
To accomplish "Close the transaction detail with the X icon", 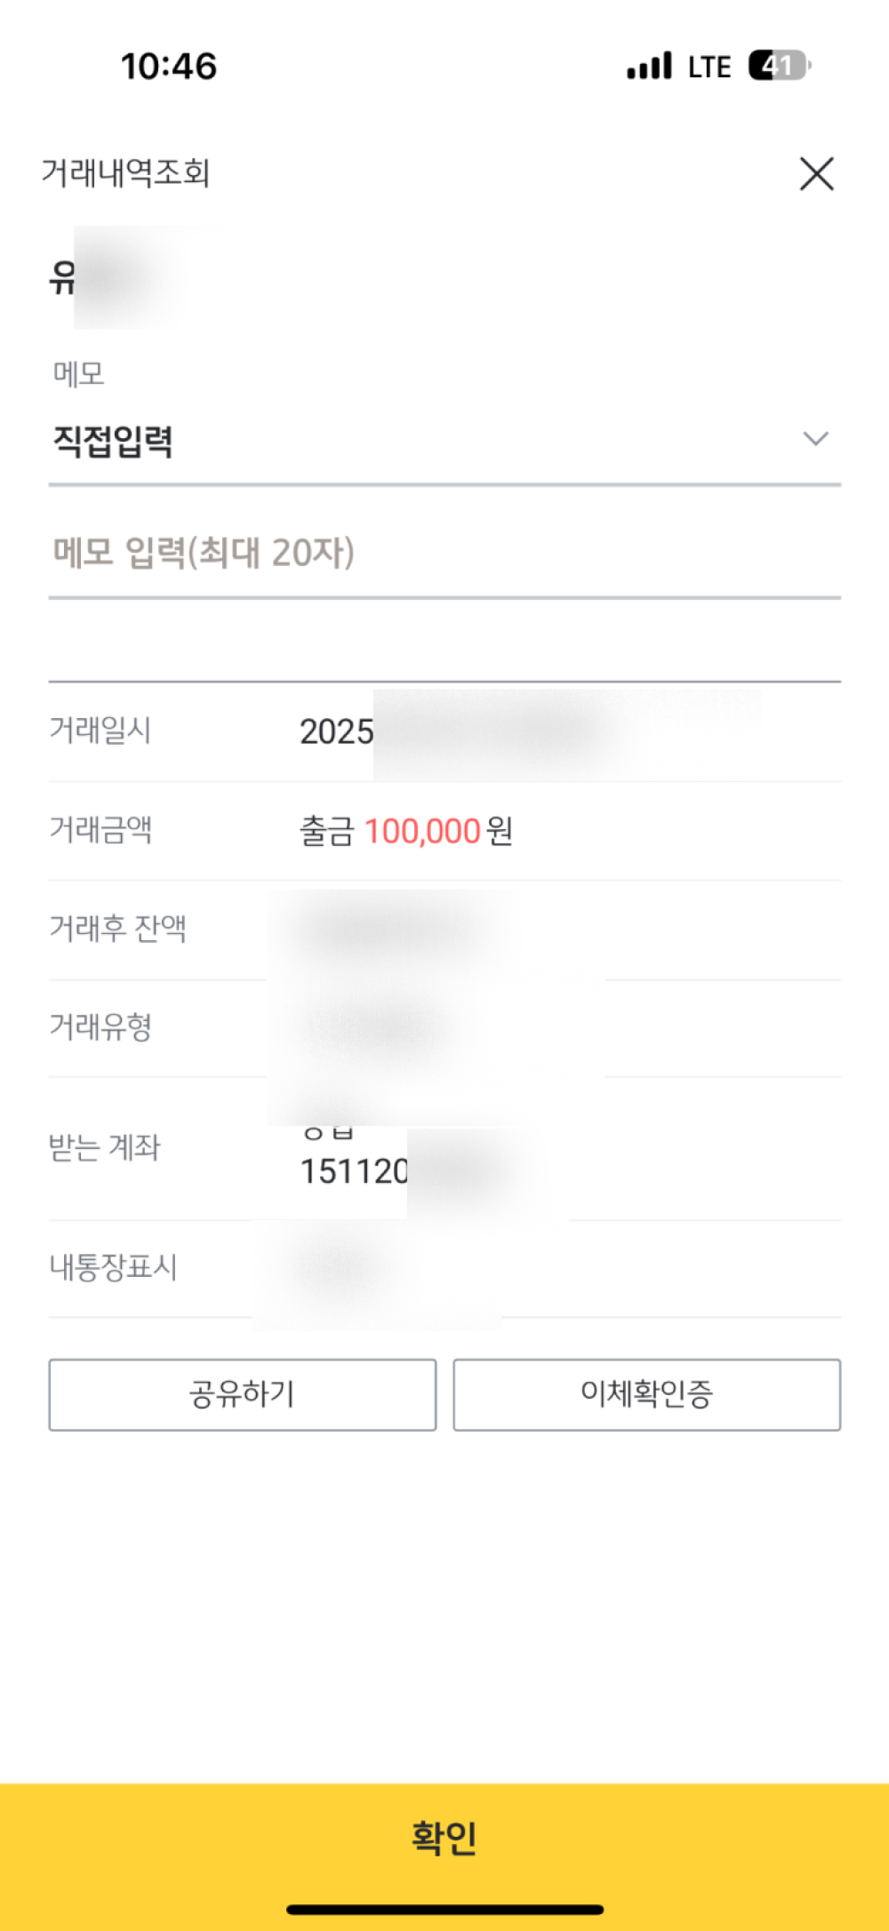I will pyautogui.click(x=816, y=174).
